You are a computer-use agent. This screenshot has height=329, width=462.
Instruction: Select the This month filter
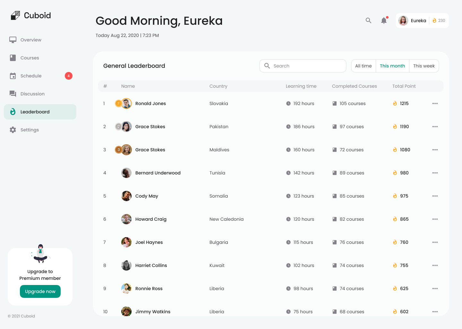pos(392,66)
